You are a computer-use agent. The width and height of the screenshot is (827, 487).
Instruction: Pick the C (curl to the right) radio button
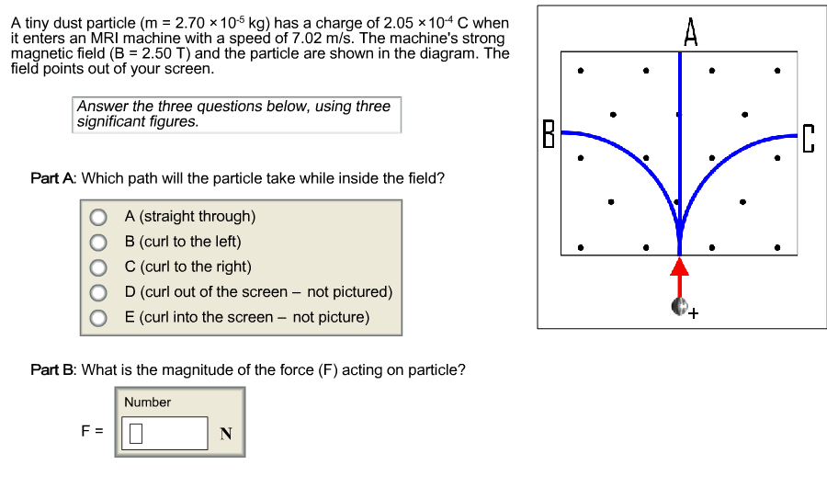[98, 267]
